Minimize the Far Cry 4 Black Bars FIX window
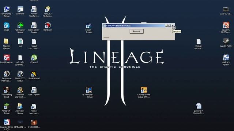 [166, 26]
